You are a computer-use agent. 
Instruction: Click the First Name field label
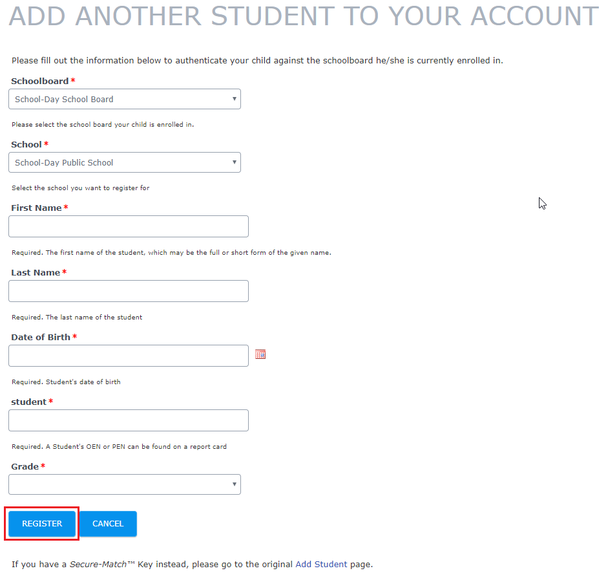(36, 208)
